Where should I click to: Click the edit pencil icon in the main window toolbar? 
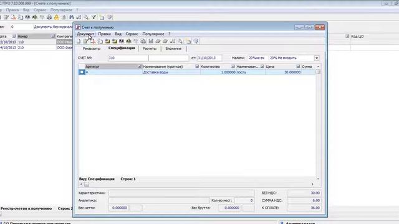coord(6,17)
